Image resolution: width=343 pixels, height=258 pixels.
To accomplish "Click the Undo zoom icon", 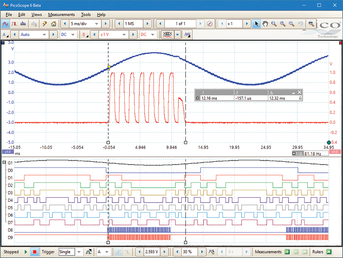I will (300, 24).
